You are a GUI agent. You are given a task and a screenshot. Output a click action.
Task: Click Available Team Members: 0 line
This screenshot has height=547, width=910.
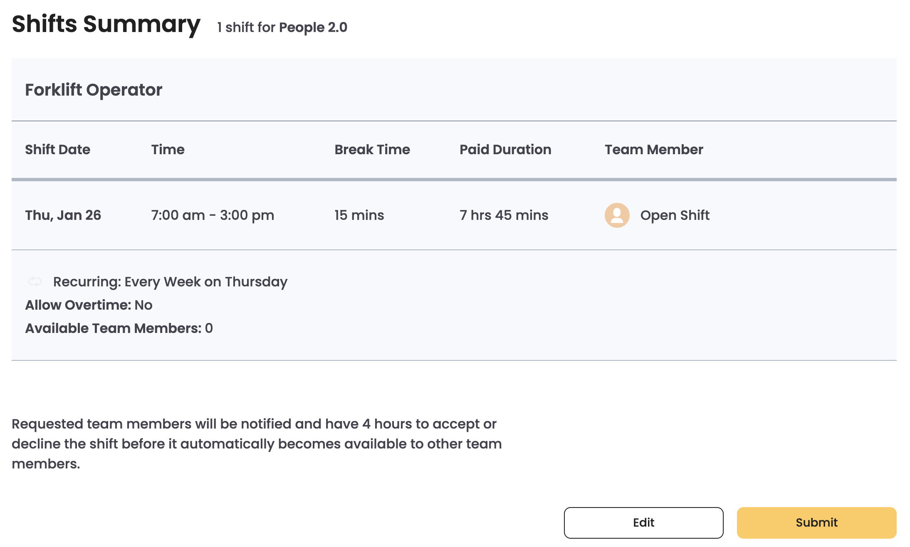(x=119, y=328)
